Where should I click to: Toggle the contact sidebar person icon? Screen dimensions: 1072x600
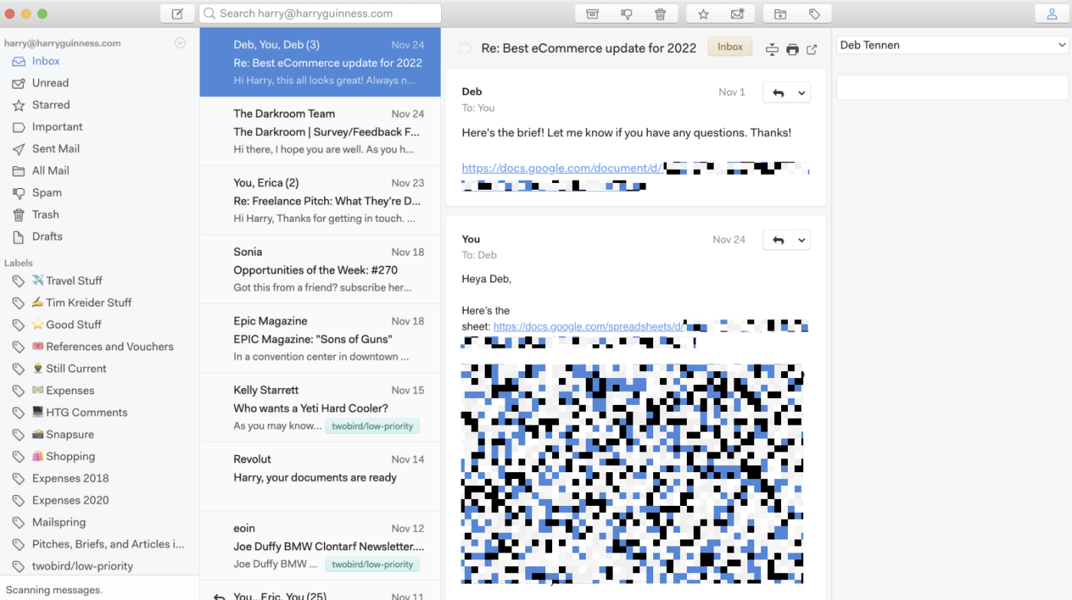click(x=1051, y=14)
